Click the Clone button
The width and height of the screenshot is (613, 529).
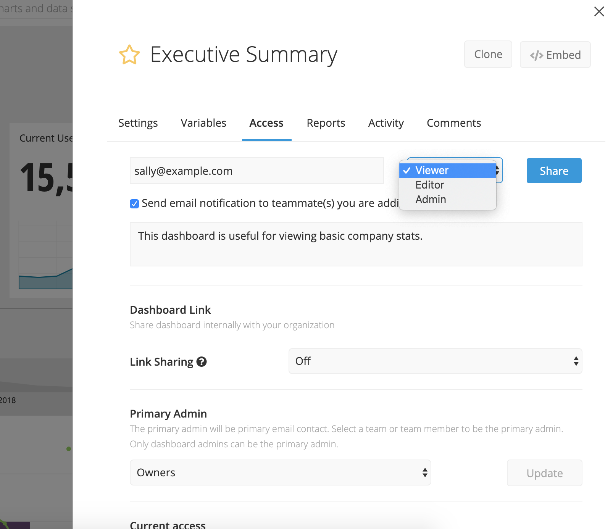click(x=488, y=54)
